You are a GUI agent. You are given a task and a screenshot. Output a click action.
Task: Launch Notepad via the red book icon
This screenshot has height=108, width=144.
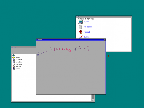point(81,32)
